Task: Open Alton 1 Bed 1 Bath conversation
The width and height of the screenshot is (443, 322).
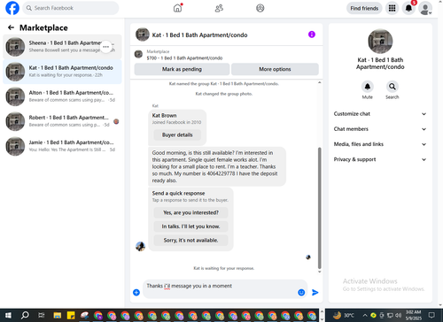Action: [62, 96]
